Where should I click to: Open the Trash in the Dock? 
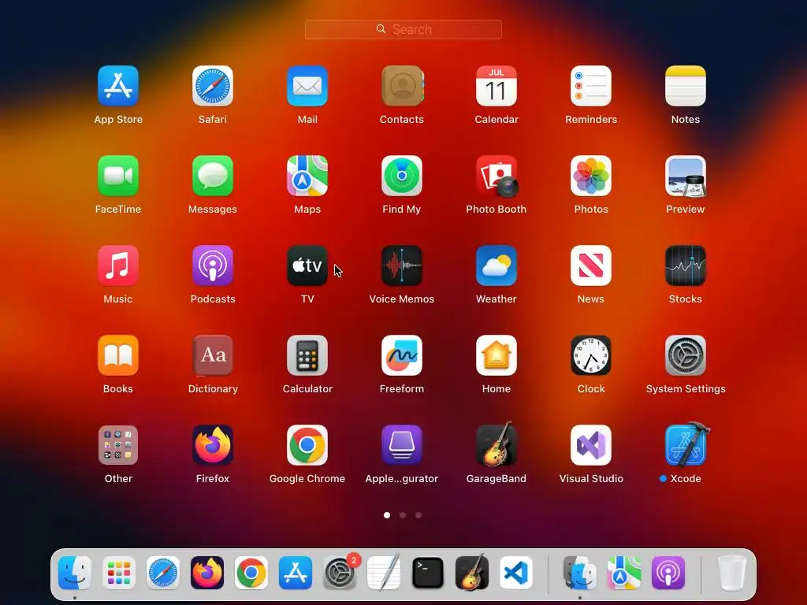point(732,573)
